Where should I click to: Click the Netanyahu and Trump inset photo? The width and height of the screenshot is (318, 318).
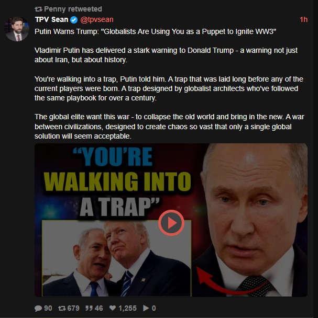coord(116,258)
